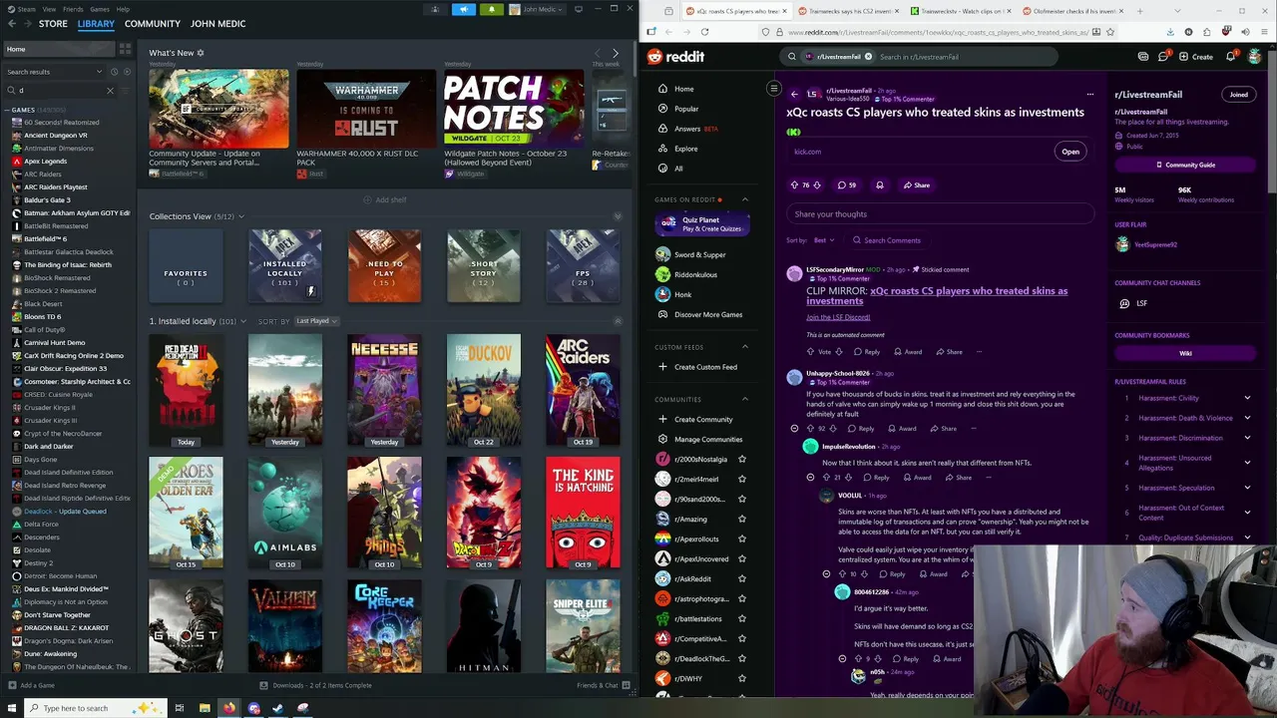Click Add a Game plus icon
This screenshot has width=1277, height=718.
[x=11, y=685]
